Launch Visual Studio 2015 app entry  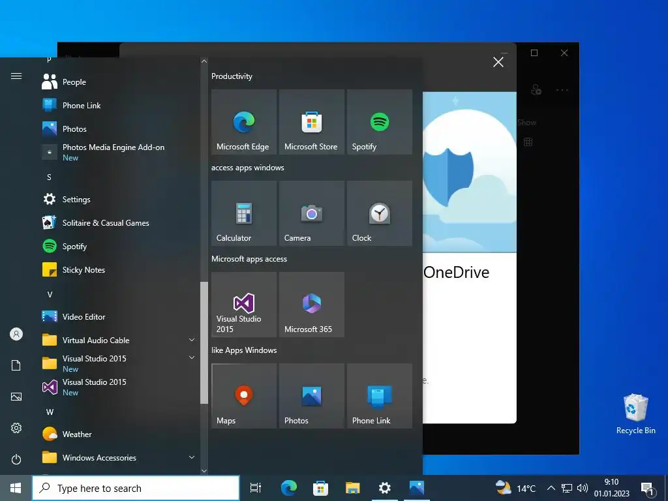(x=119, y=387)
